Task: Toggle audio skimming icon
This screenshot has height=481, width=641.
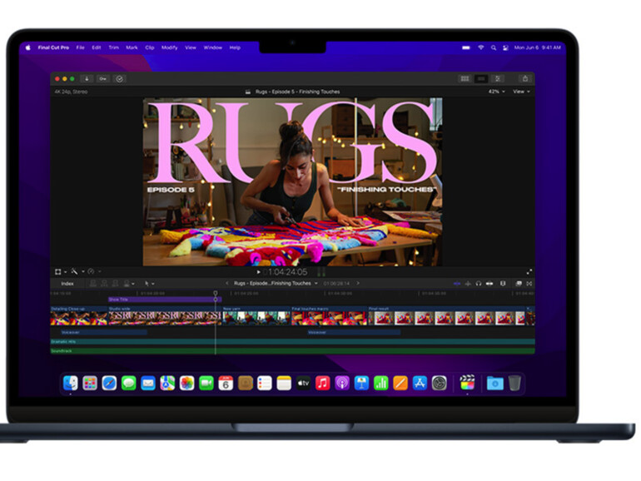Action: (x=468, y=284)
